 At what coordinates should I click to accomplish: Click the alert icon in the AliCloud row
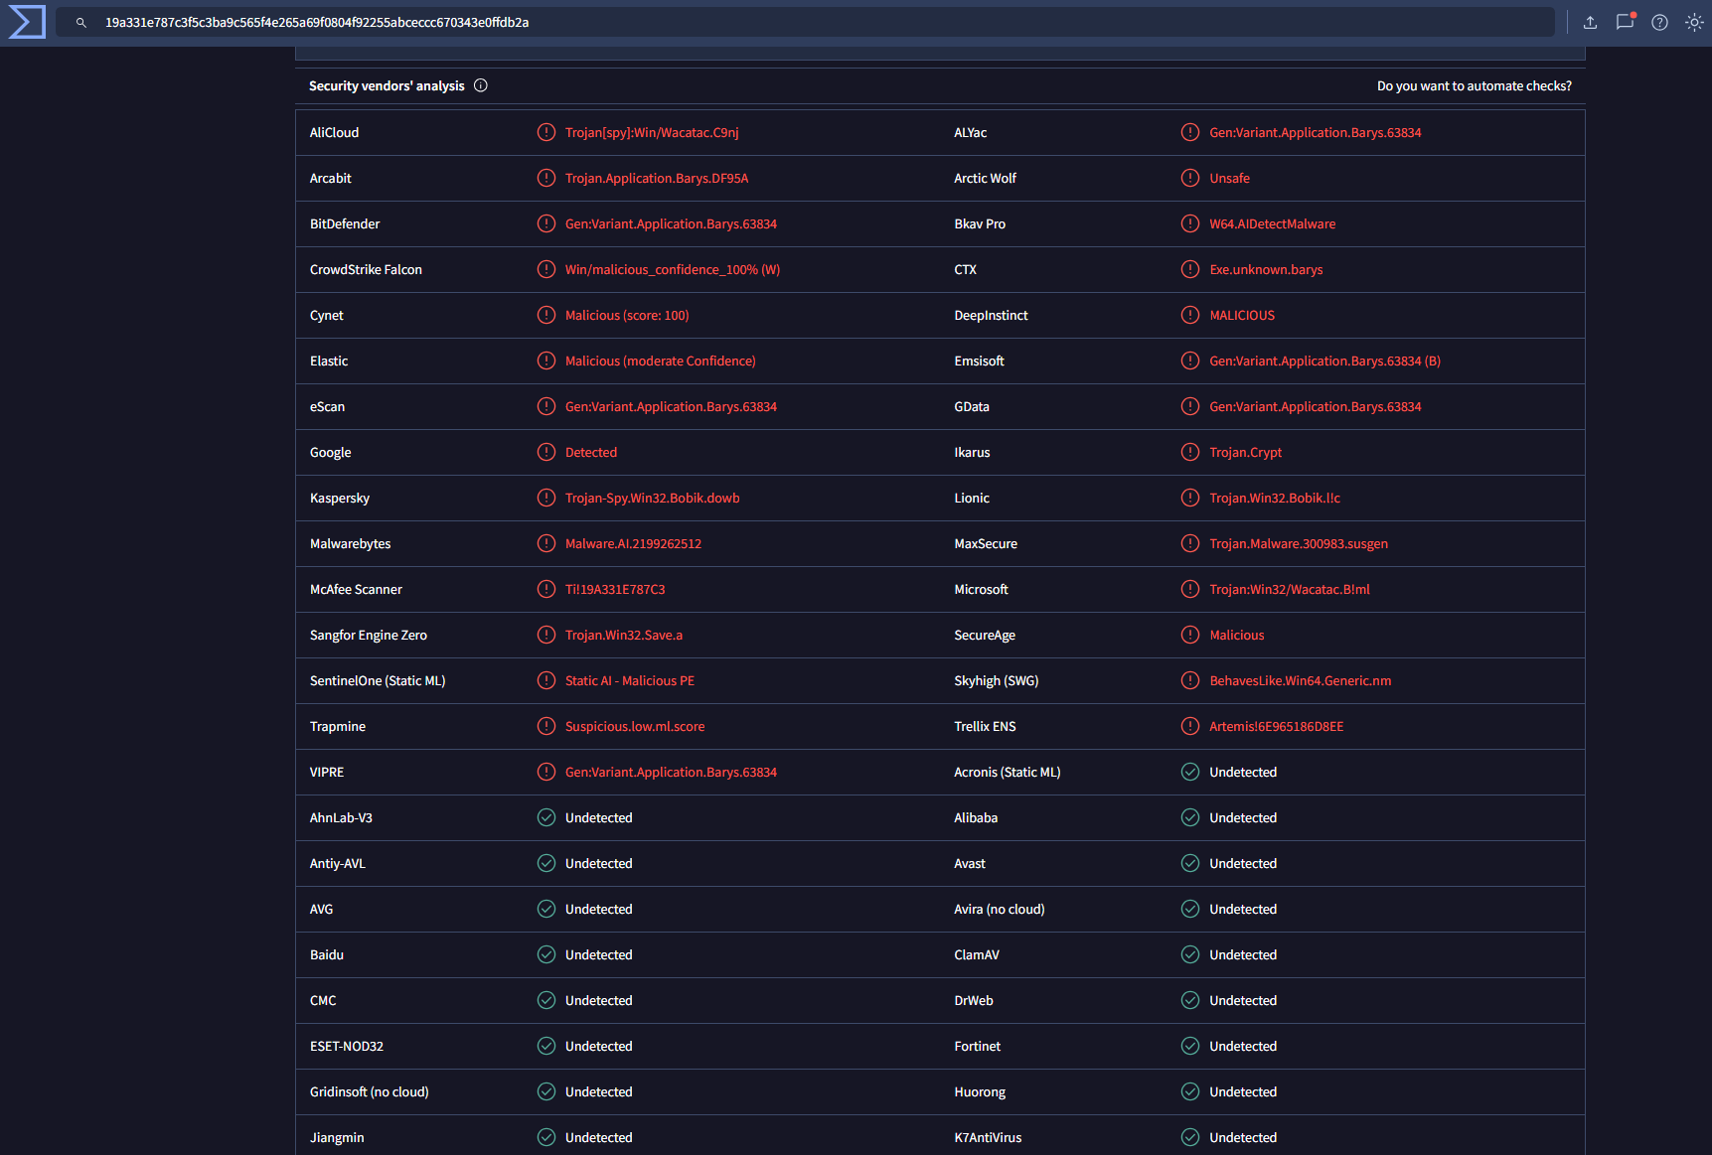click(x=546, y=132)
